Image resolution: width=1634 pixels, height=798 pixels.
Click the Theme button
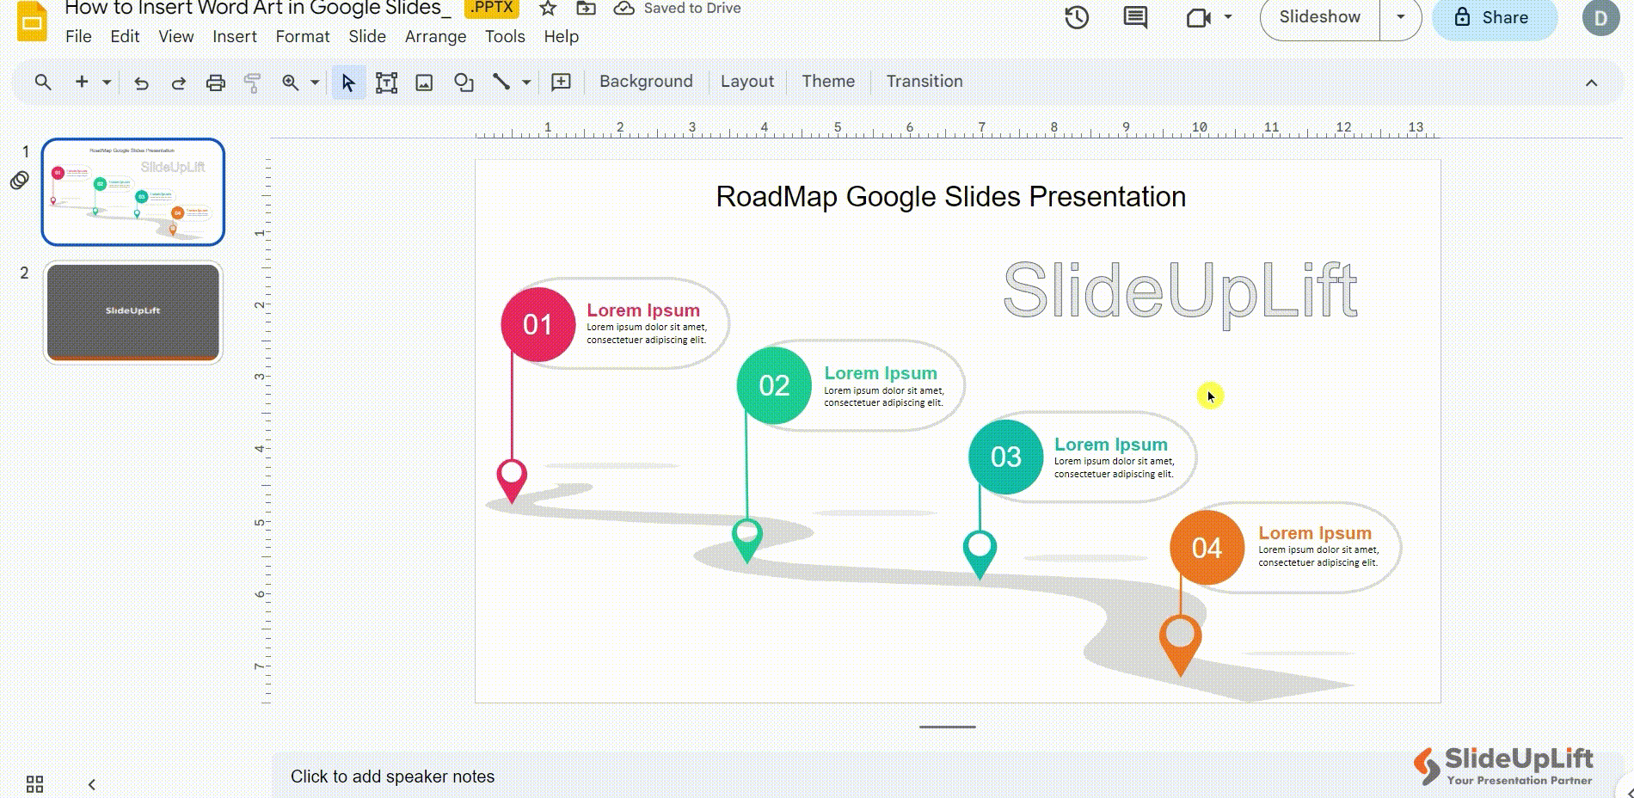(x=827, y=81)
